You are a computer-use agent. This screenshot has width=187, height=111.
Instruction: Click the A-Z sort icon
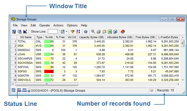[78, 32]
